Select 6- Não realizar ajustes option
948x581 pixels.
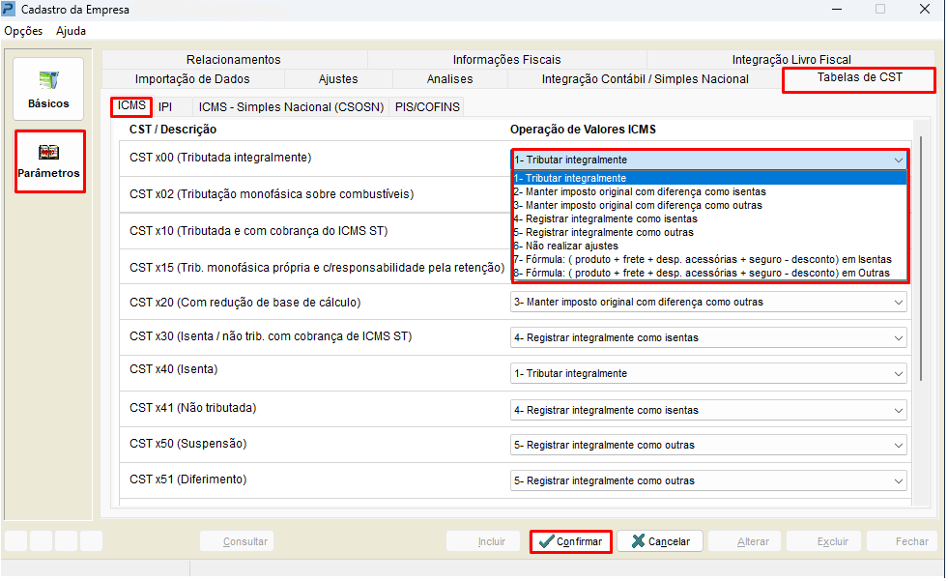[709, 247]
